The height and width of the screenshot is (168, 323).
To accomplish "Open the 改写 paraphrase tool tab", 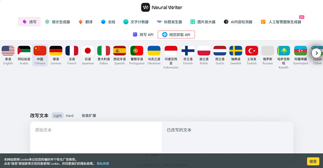I will pyautogui.click(x=29, y=22).
